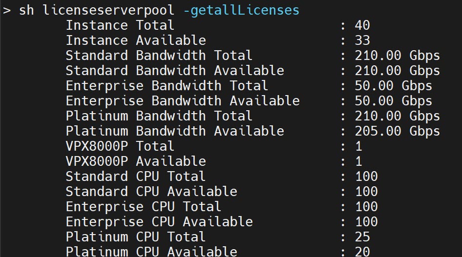Click the VPX8000P Total value '1'
Screen dimensions: 462x257
(x=358, y=146)
